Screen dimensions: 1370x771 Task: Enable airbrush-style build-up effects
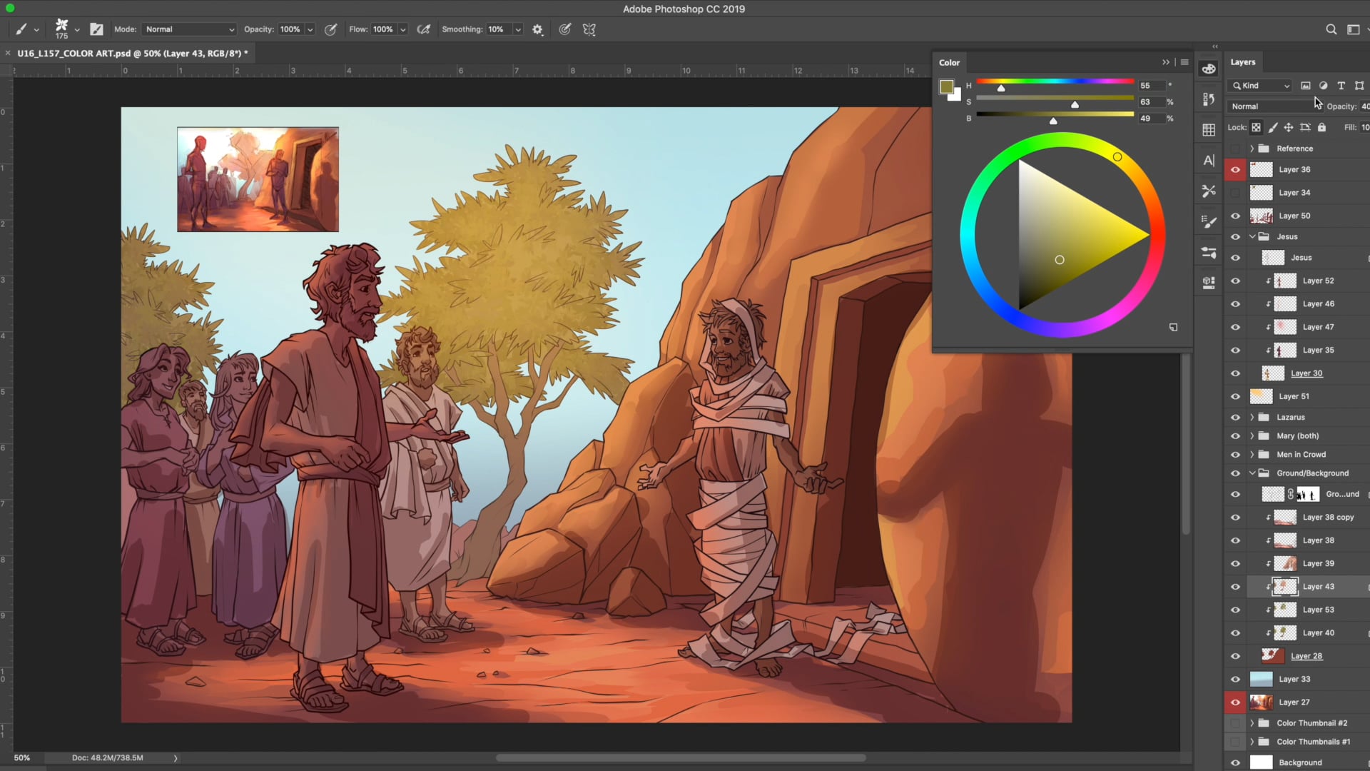pos(423,29)
